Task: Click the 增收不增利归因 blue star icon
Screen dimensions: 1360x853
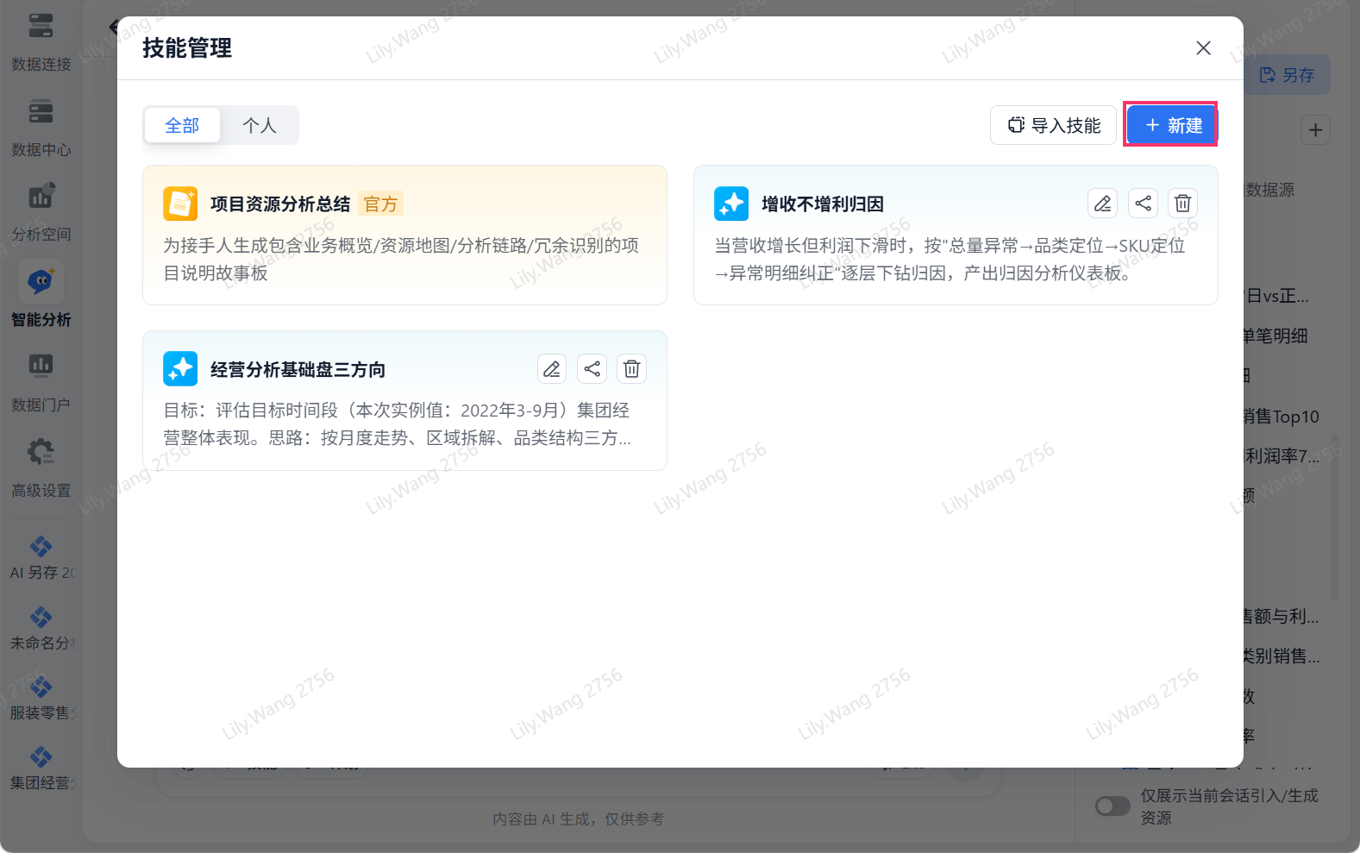Action: [731, 204]
